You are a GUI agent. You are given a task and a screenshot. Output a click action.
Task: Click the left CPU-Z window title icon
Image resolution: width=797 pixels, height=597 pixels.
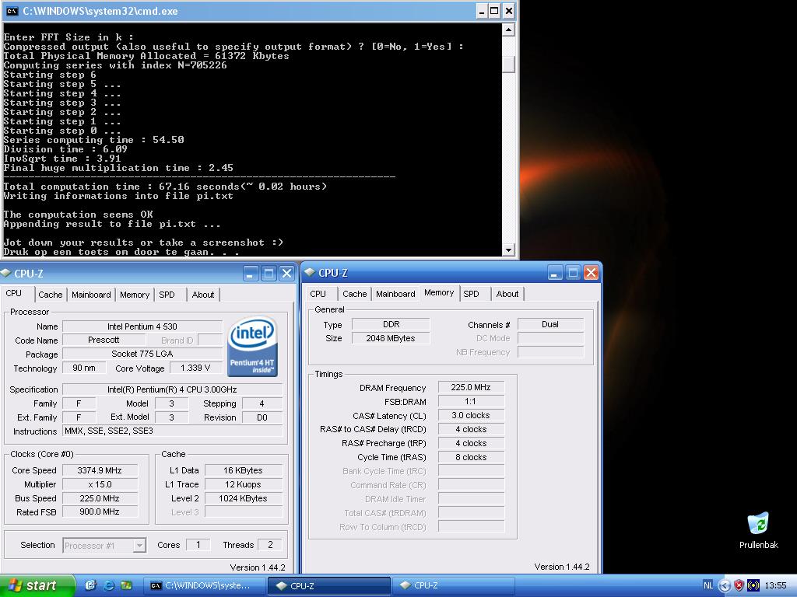6,273
